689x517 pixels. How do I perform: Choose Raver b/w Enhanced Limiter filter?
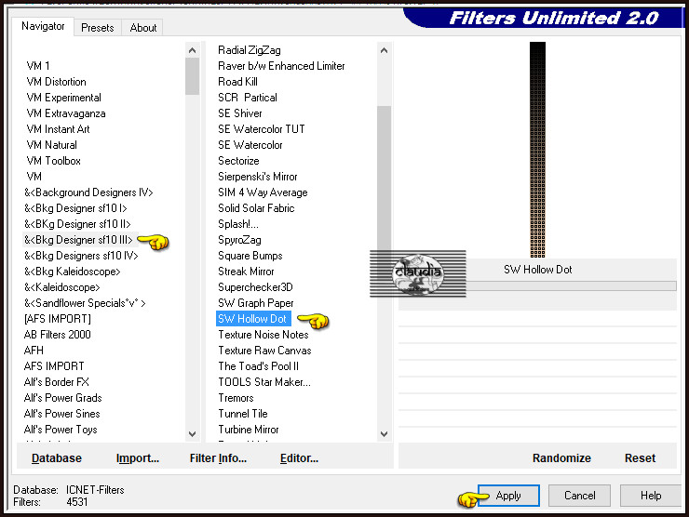281,66
